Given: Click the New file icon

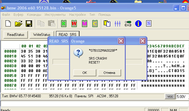Looking at the screenshot, I should coord(8,23).
